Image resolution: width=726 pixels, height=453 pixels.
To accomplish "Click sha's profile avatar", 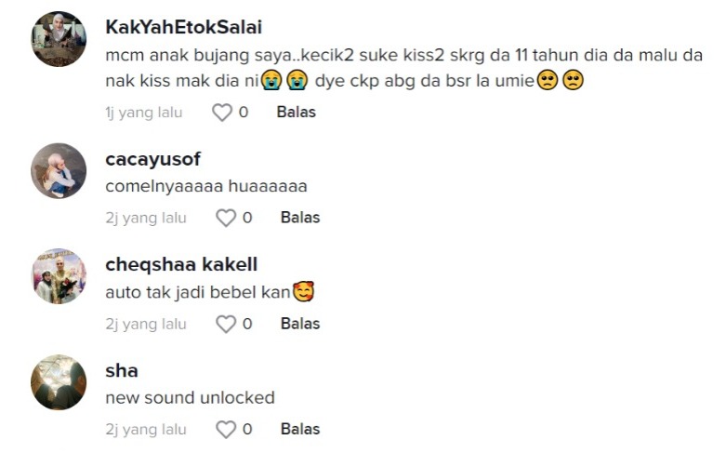I will pyautogui.click(x=59, y=381).
